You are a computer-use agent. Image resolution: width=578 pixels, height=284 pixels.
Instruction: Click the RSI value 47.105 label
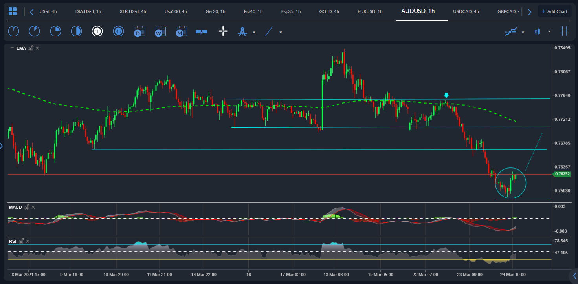561,253
